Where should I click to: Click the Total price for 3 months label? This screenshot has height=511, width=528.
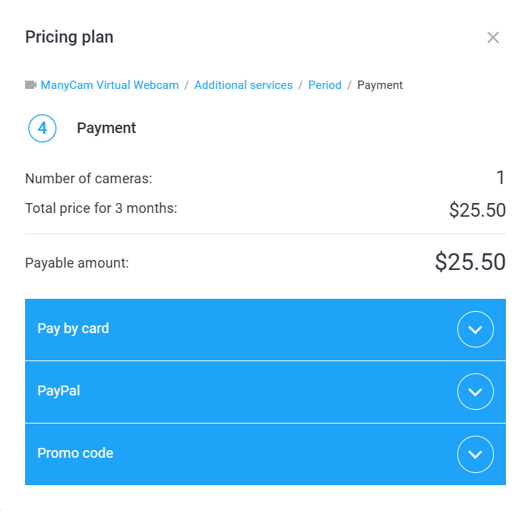(x=101, y=208)
